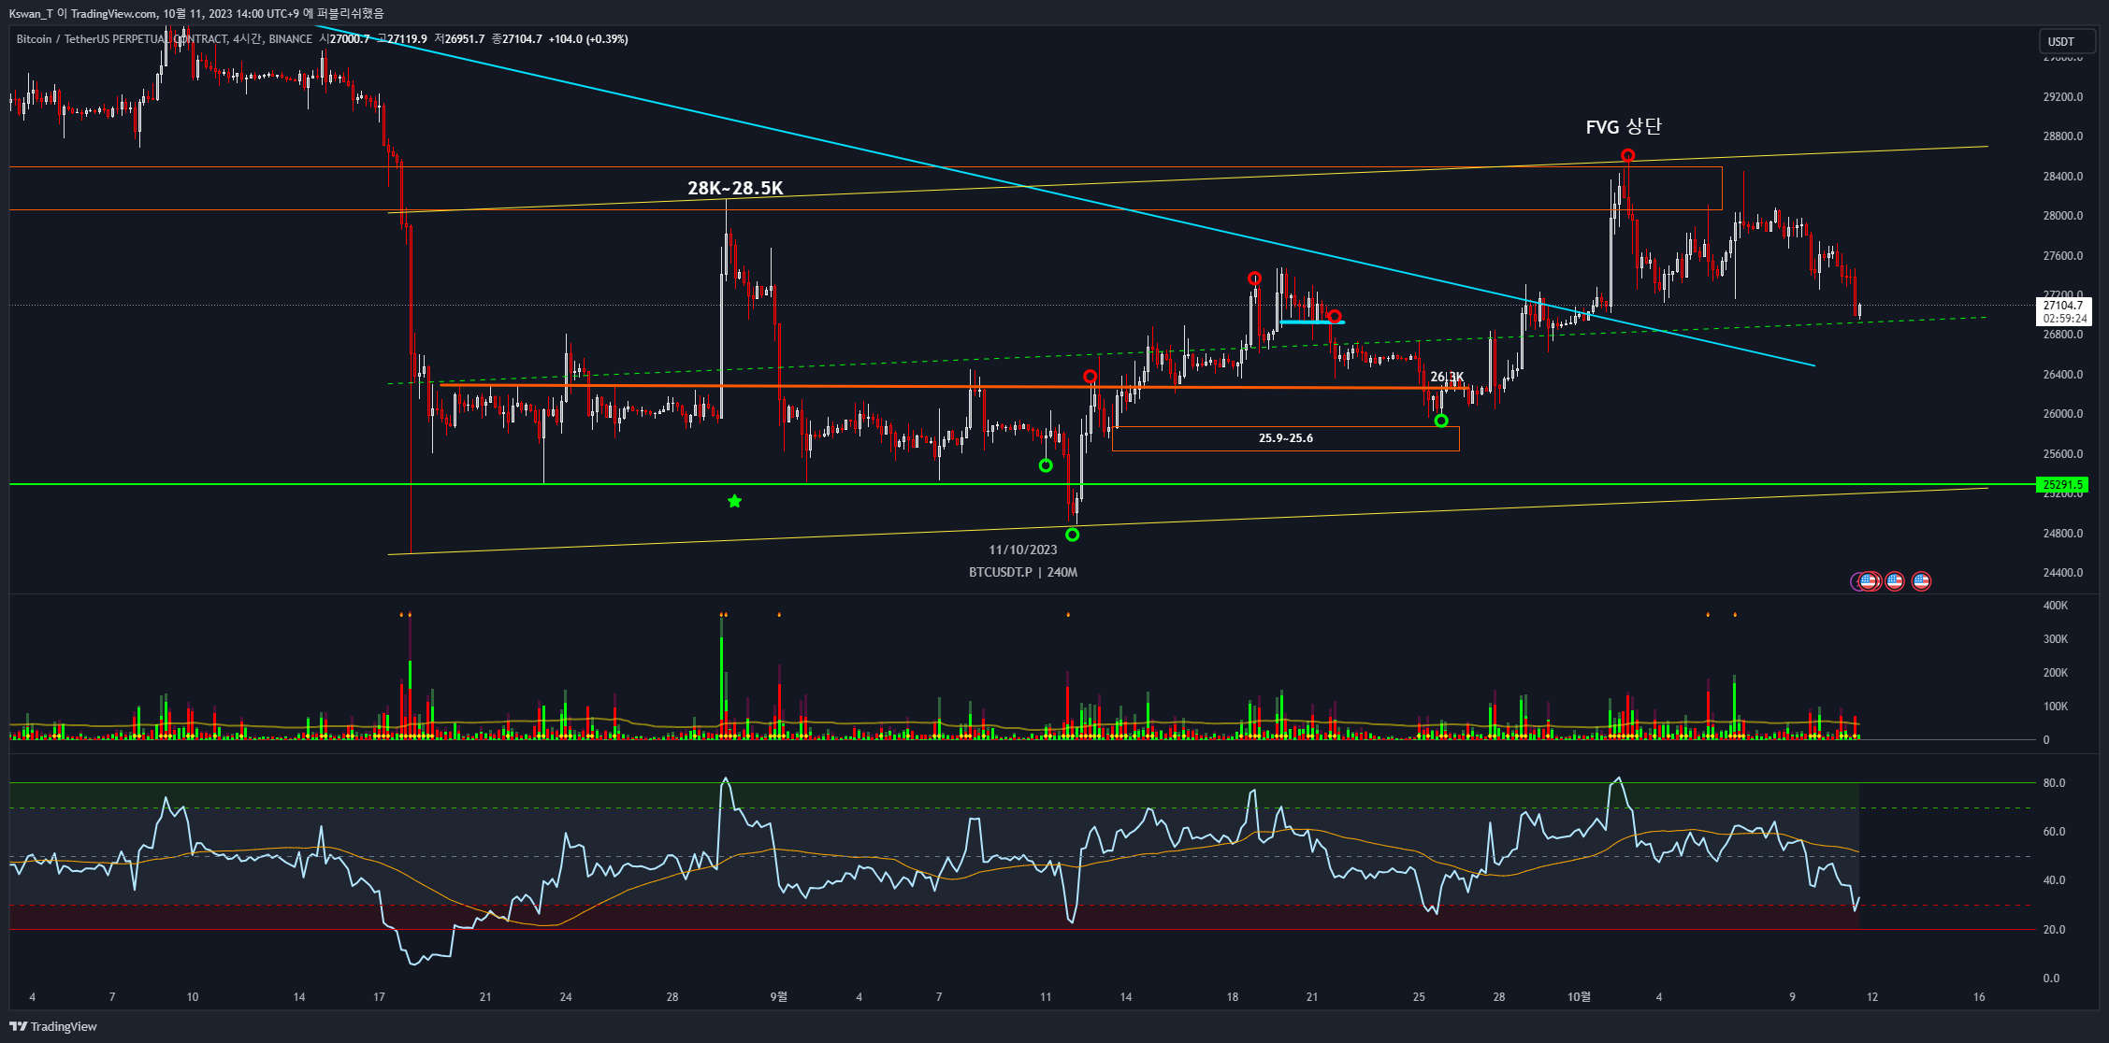Image resolution: width=2109 pixels, height=1043 pixels.
Task: Click the green star marker on chart
Action: coord(735,502)
